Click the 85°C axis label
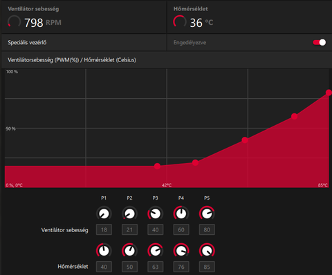Viewport: 332px width, 275px height. 323,185
